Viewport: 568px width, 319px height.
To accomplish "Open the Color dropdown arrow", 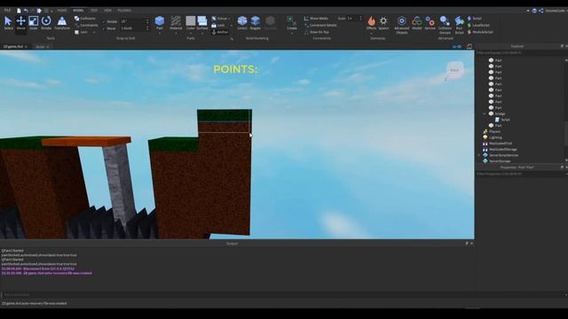I will (x=191, y=34).
